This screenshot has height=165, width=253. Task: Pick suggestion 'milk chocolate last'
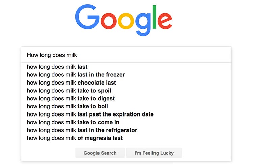(x=126, y=82)
